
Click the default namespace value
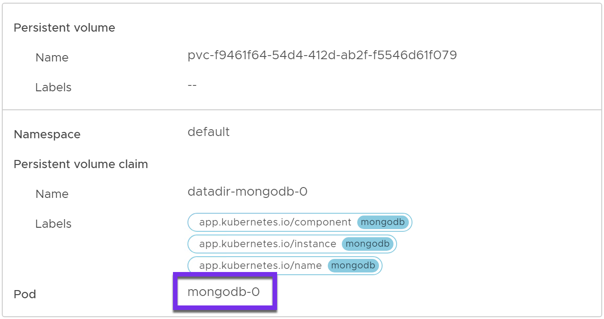(x=208, y=132)
